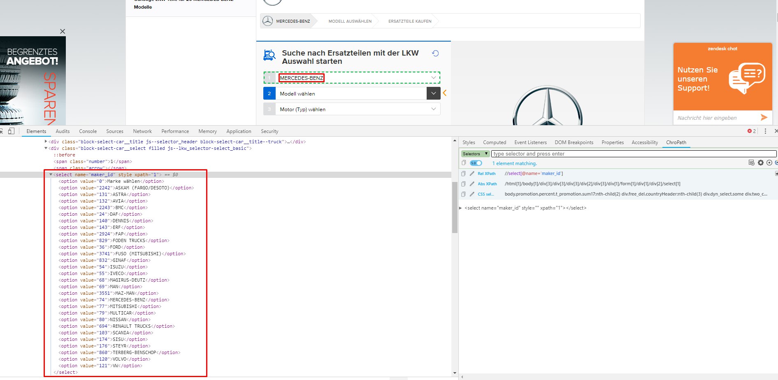
Task: Click the ERSATZTEILE KAUFEN breadcrumb step
Action: pyautogui.click(x=410, y=21)
